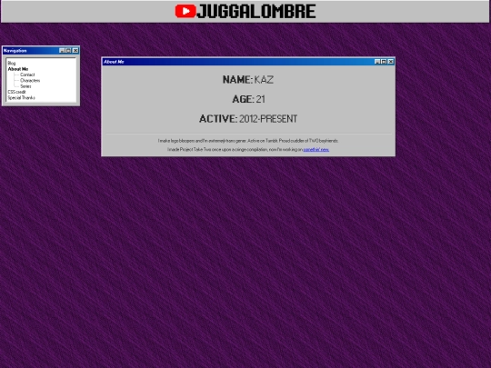Open Contact under About Me
Screen dimensions: 491x368
tap(27, 75)
